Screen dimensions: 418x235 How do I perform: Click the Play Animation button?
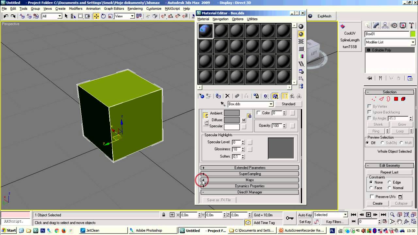(x=368, y=215)
